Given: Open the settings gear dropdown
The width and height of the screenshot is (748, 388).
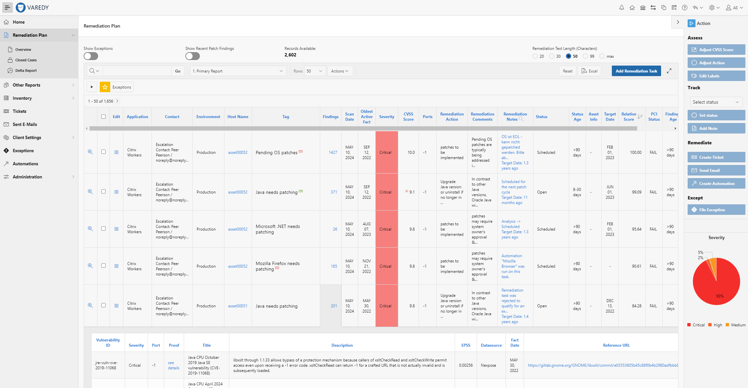Looking at the screenshot, I should tap(714, 8).
